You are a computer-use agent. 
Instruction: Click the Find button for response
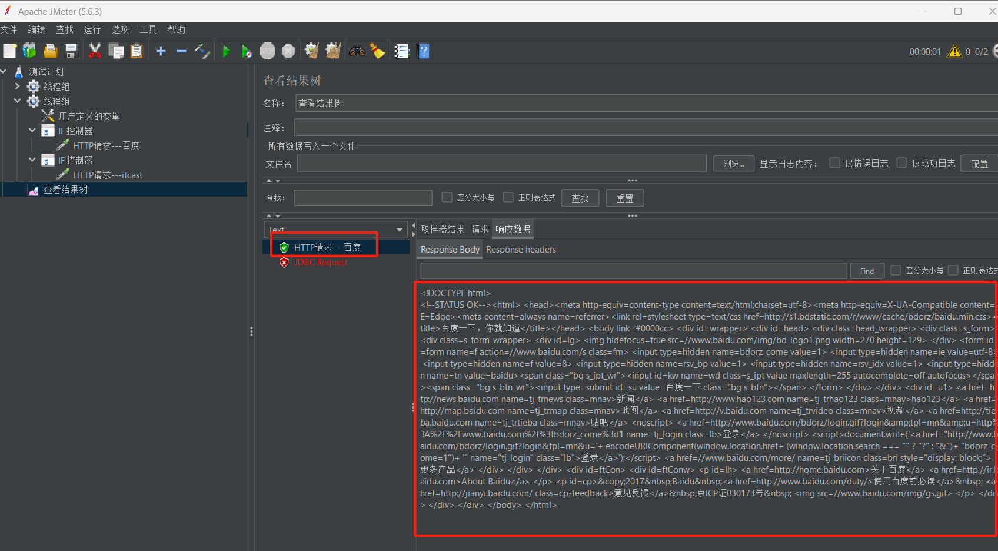pos(867,271)
